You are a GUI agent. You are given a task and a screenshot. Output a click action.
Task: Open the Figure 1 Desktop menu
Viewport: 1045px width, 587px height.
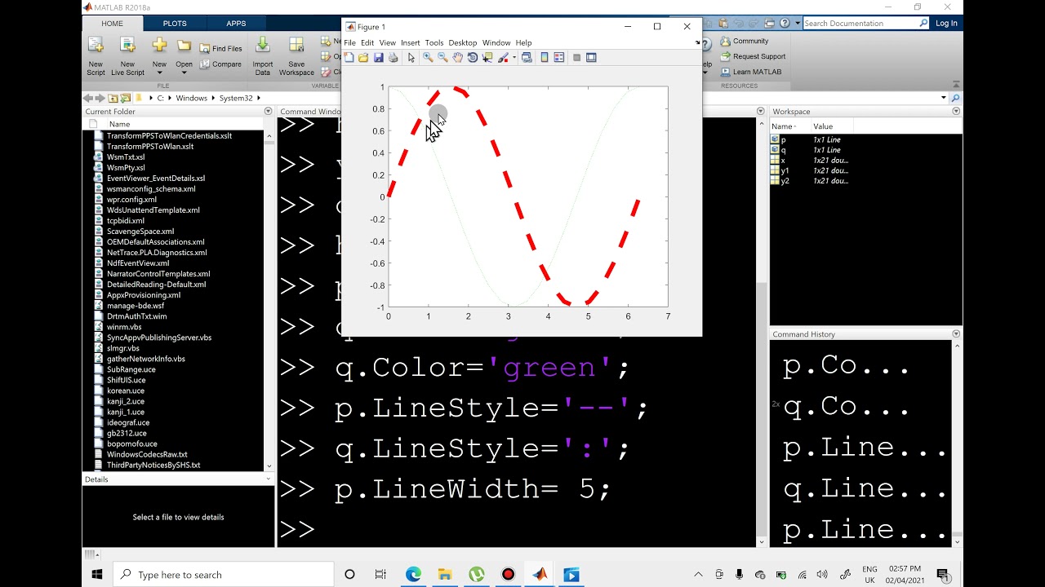463,42
